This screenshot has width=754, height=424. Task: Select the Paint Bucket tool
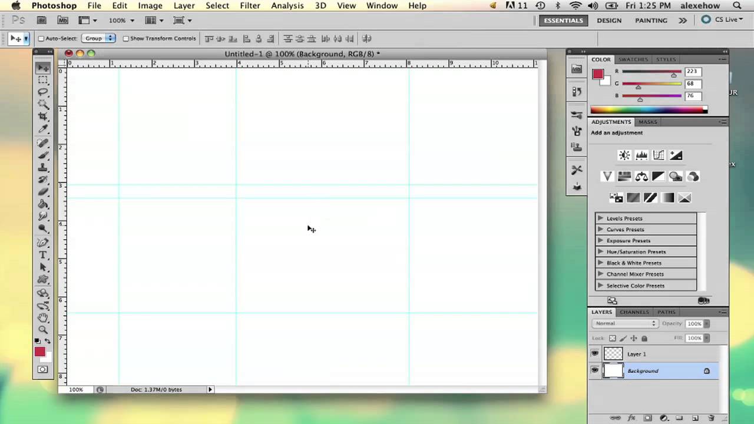click(x=43, y=204)
